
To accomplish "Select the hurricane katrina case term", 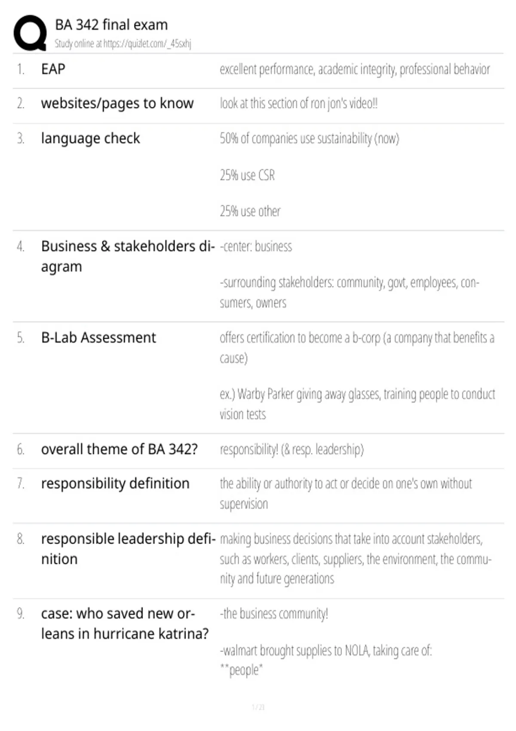I will [x=125, y=623].
